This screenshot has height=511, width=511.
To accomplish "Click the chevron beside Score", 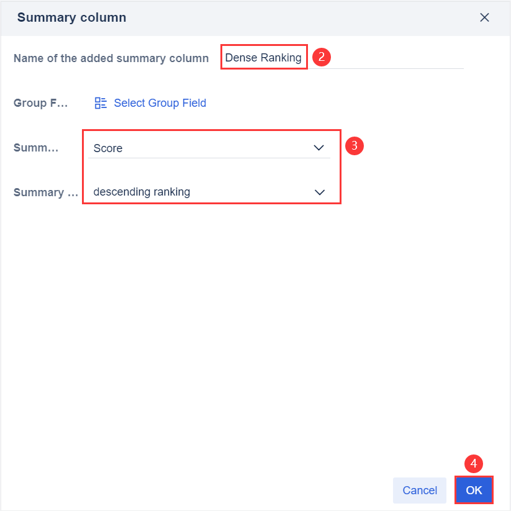I will (x=319, y=148).
